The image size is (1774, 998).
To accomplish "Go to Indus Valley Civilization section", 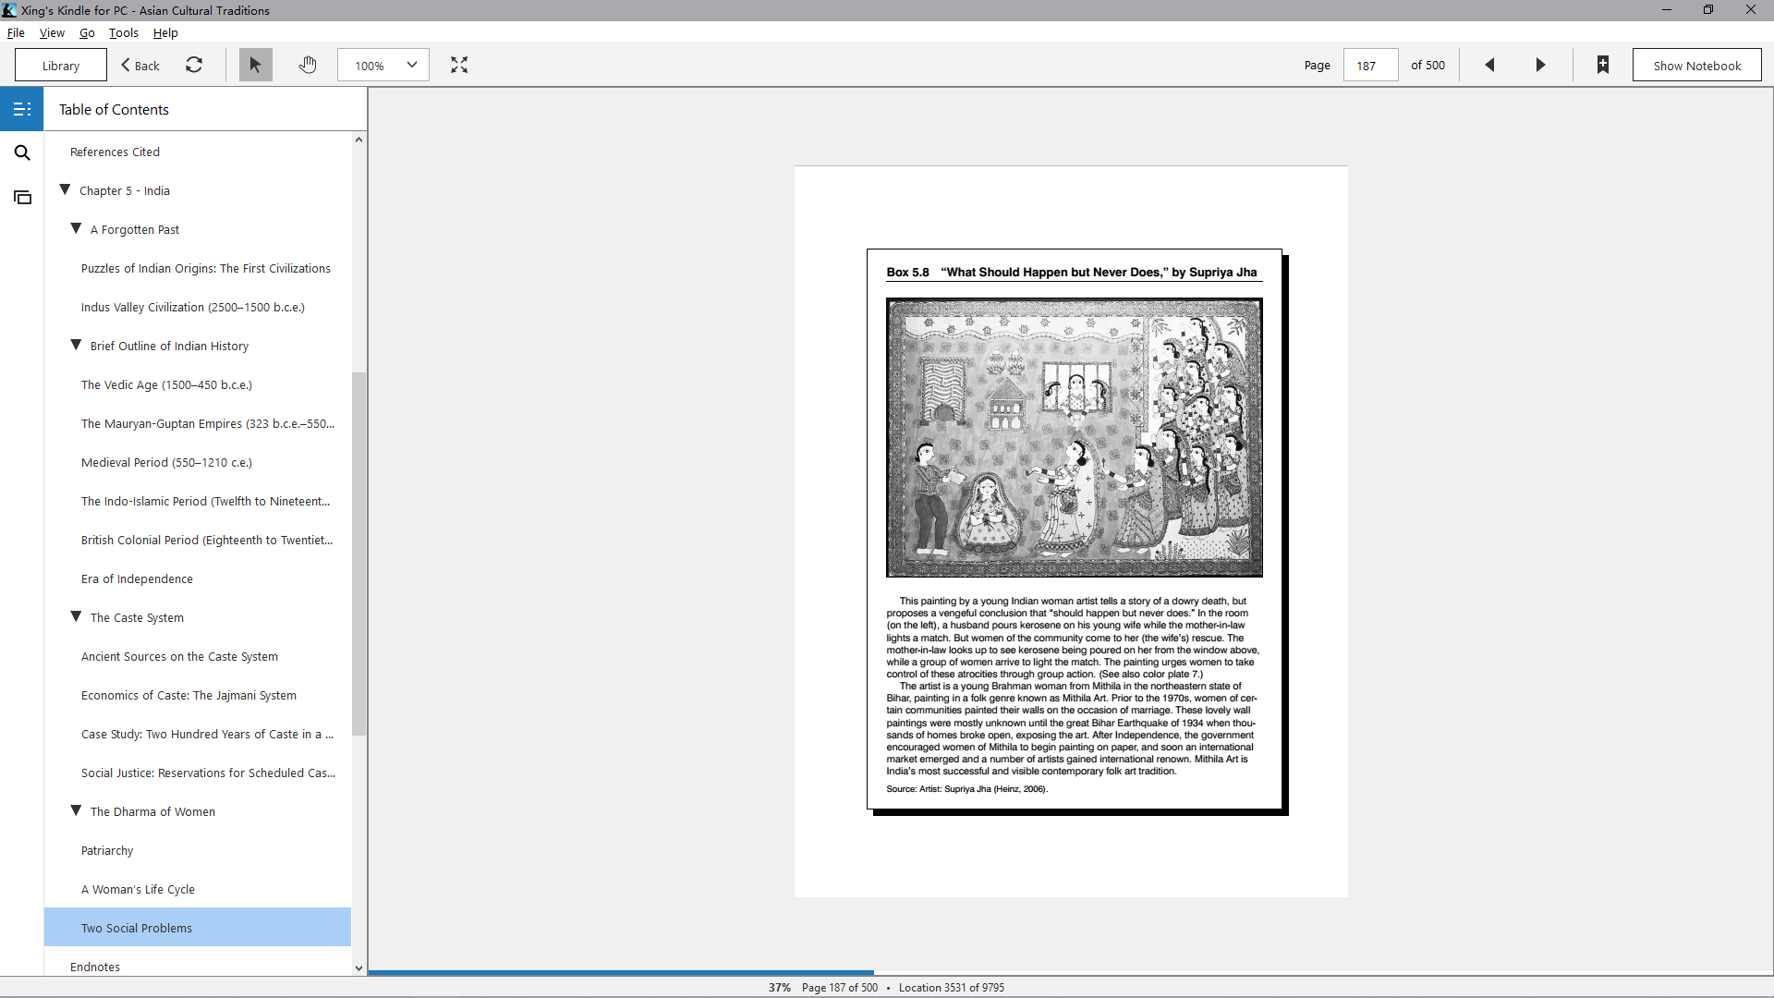I will 192,307.
